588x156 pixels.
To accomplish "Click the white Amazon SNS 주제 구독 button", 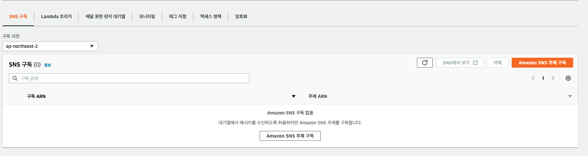I will (290, 136).
